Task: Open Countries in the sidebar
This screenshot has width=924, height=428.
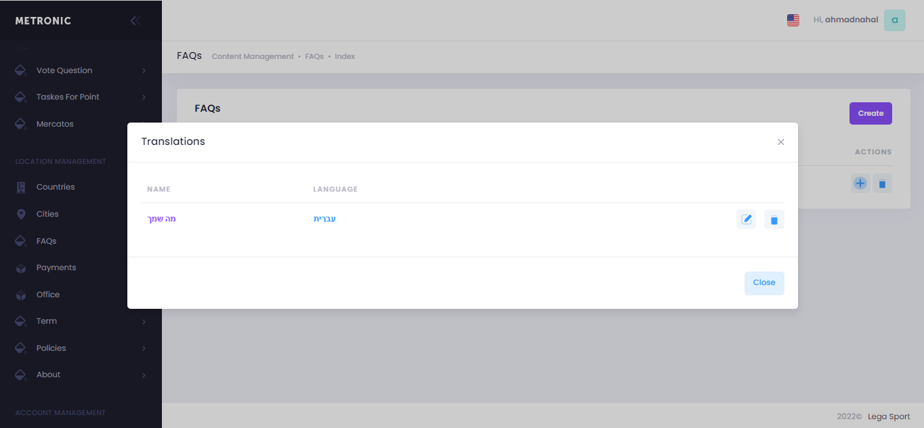Action: point(56,187)
